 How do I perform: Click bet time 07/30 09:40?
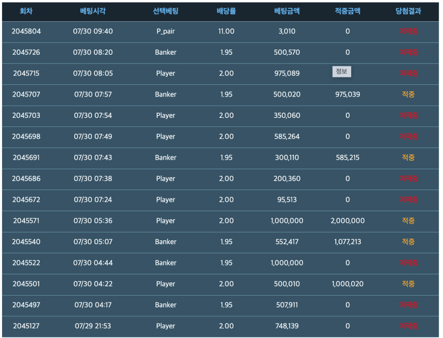click(93, 31)
